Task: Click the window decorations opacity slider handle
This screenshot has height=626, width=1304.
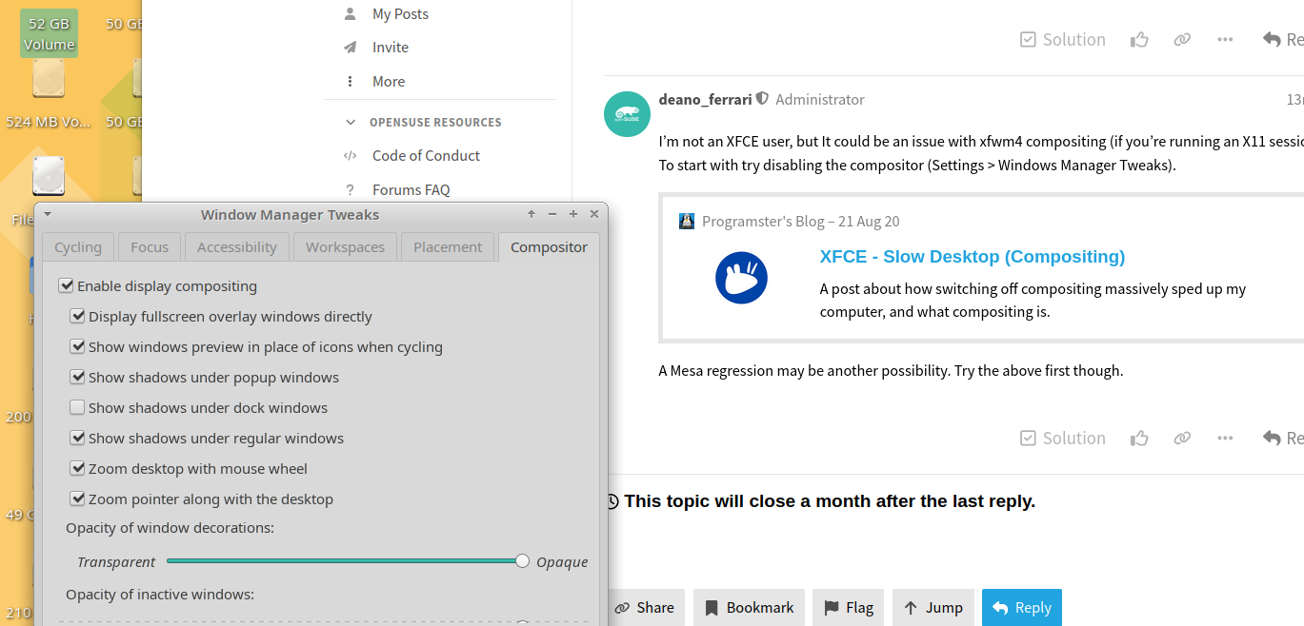Action: (x=522, y=561)
